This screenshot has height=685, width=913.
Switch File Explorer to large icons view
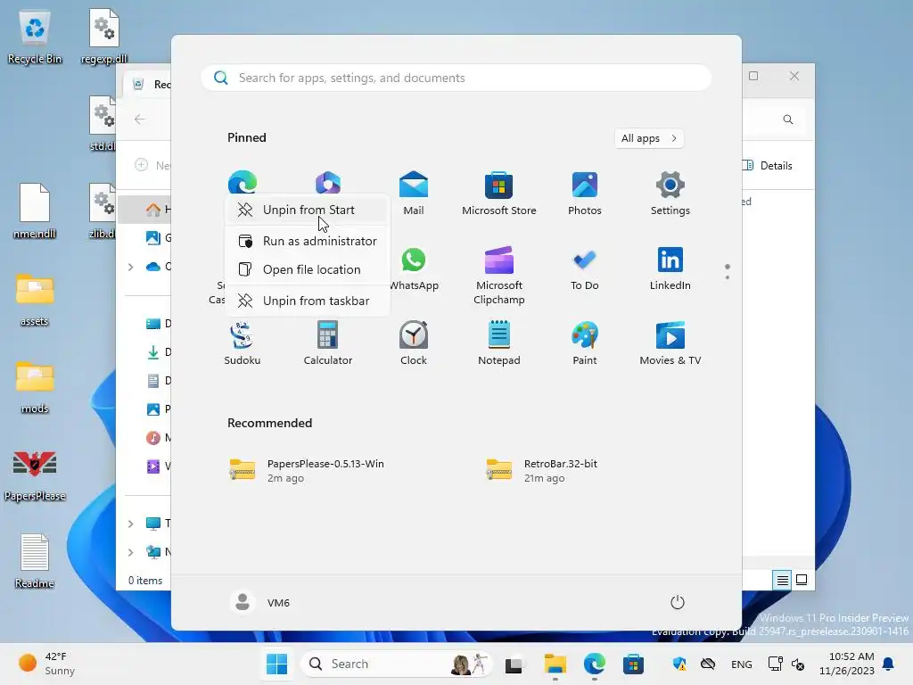[802, 580]
